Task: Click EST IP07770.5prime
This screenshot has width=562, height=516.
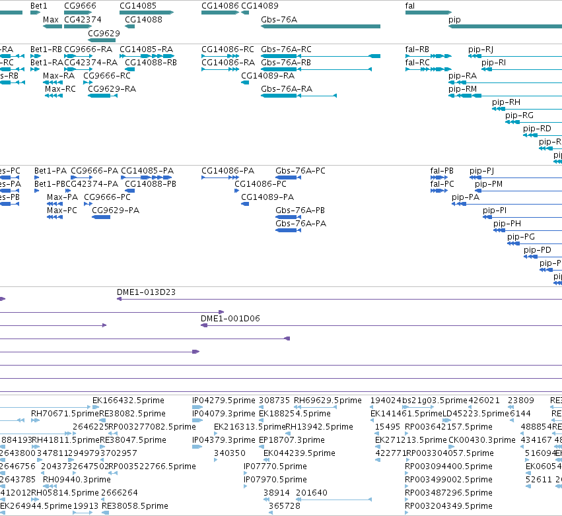Action: coord(275,467)
